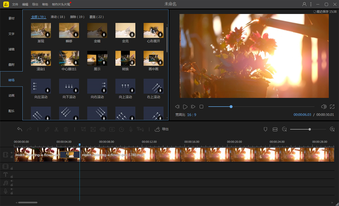This screenshot has width=339, height=206.
Task: Toggle lock on the text track
Action: coord(12,176)
